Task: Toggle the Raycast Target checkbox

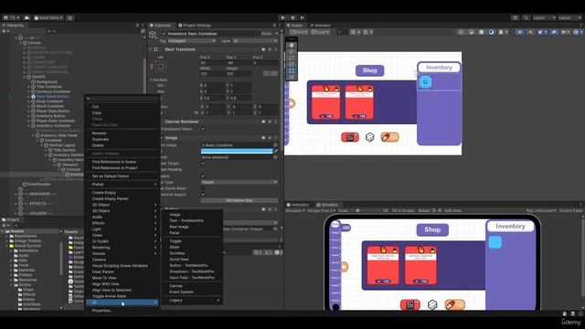Action: (203, 164)
